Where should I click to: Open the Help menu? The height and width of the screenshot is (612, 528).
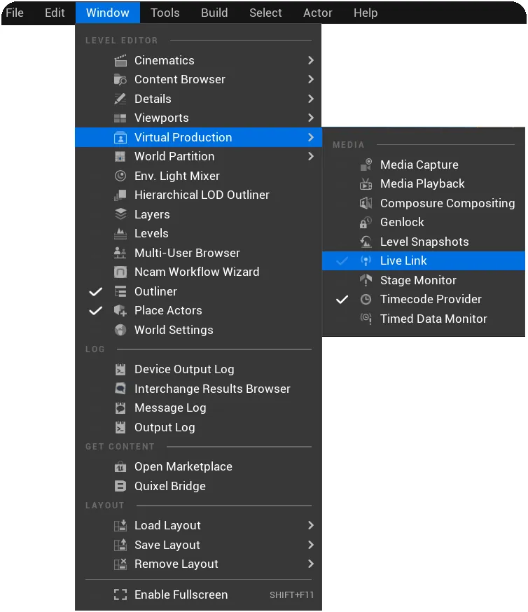(366, 13)
